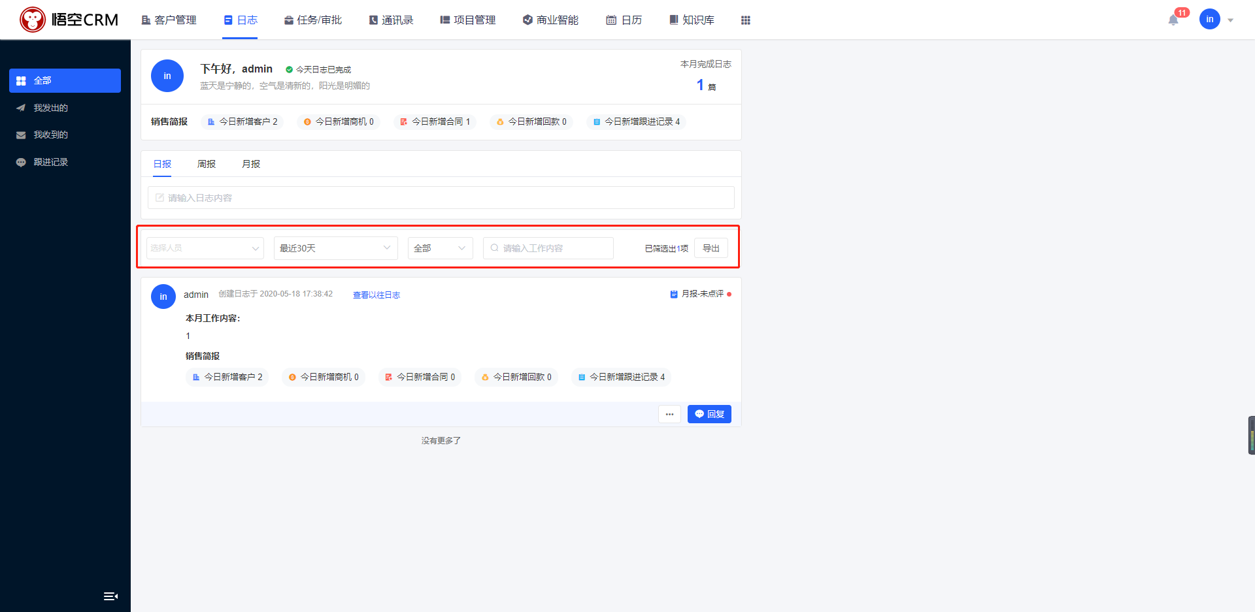
Task: Open 任务/审批 in the top navigation
Action: pos(312,20)
